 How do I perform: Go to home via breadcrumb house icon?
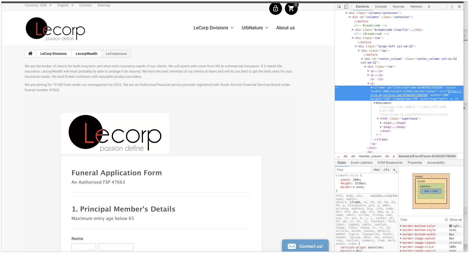click(30, 53)
